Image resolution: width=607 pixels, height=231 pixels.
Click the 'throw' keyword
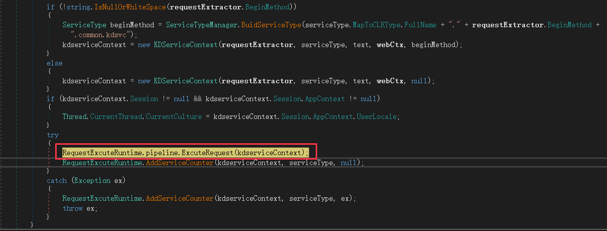[x=73, y=208]
